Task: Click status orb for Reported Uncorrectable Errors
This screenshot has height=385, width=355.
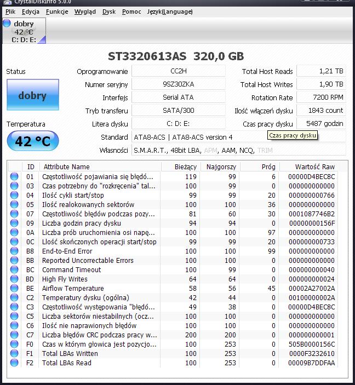Action: pyautogui.click(x=14, y=260)
